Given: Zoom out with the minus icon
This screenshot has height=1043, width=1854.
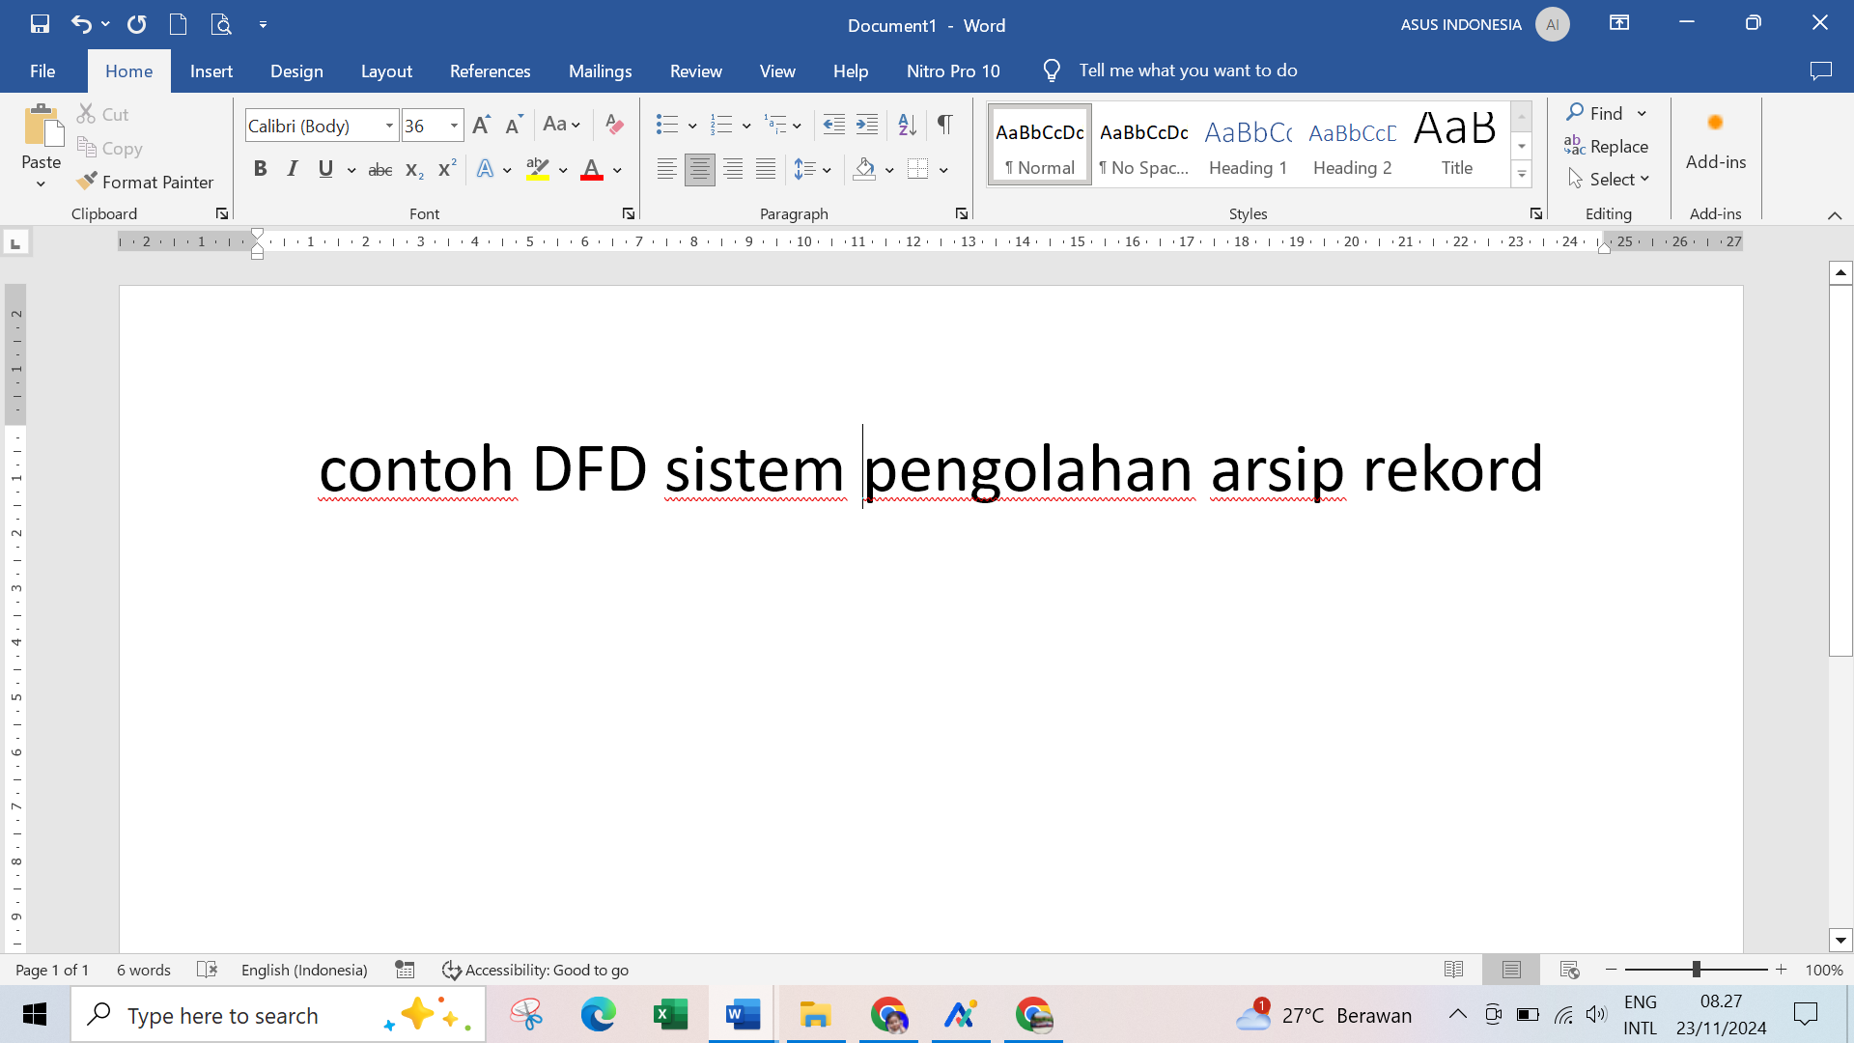Looking at the screenshot, I should coord(1611,970).
